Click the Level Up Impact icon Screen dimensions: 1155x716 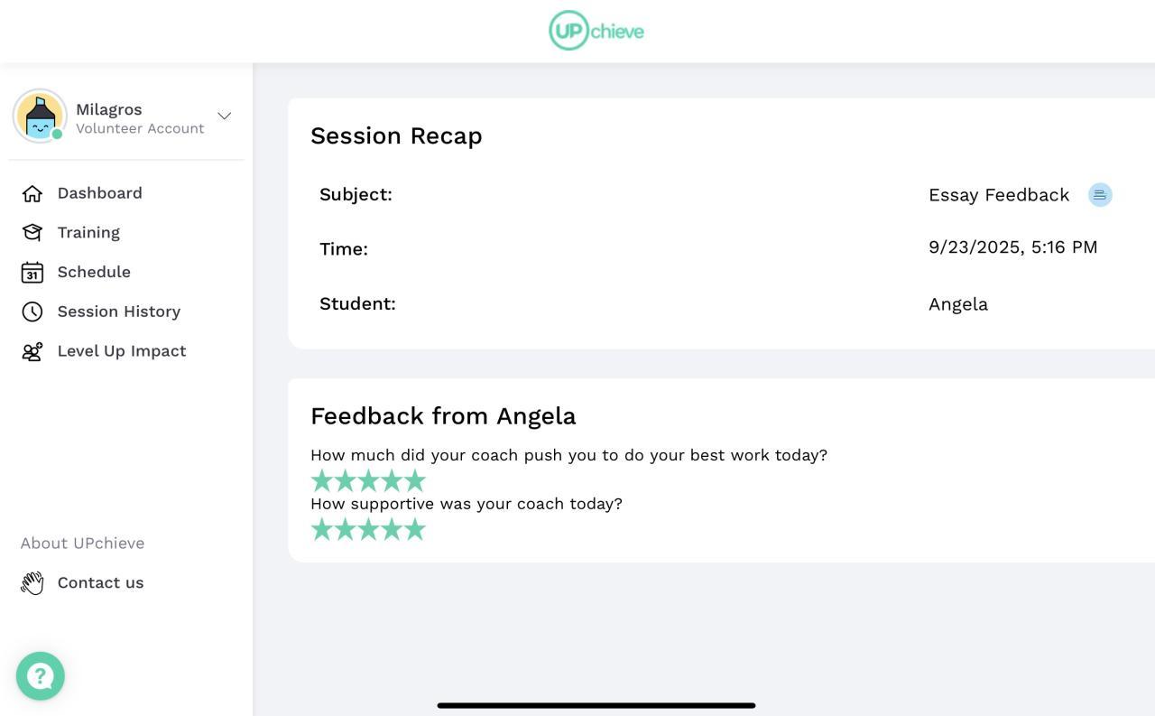[32, 351]
